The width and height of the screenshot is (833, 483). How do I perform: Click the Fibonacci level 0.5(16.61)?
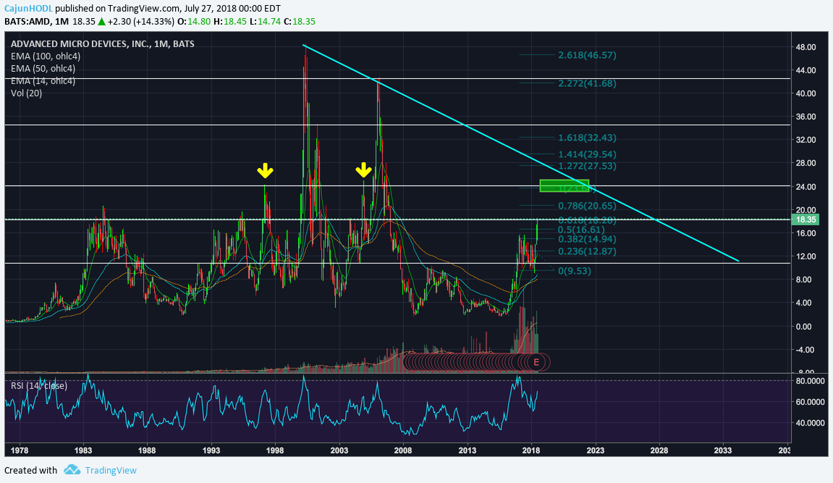pyautogui.click(x=581, y=230)
